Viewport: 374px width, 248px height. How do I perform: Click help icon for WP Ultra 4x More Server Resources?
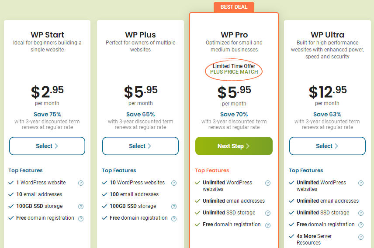(361, 237)
